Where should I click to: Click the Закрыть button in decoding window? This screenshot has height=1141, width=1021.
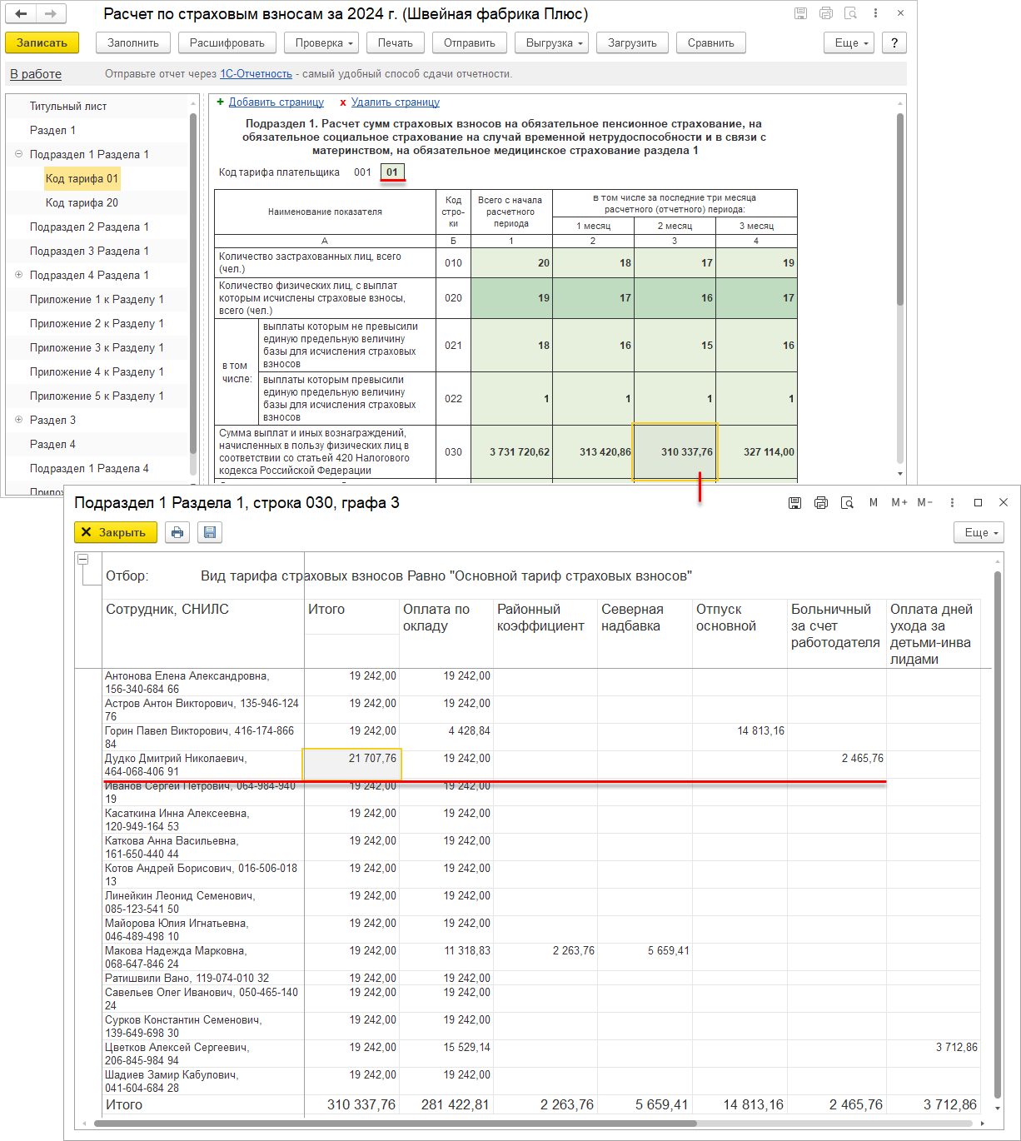(x=116, y=532)
